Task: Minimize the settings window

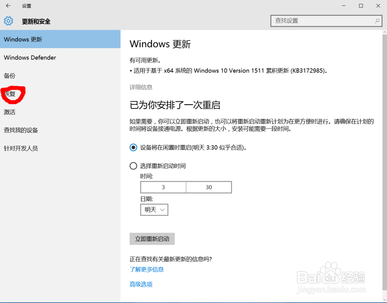Action: pyautogui.click(x=344, y=6)
